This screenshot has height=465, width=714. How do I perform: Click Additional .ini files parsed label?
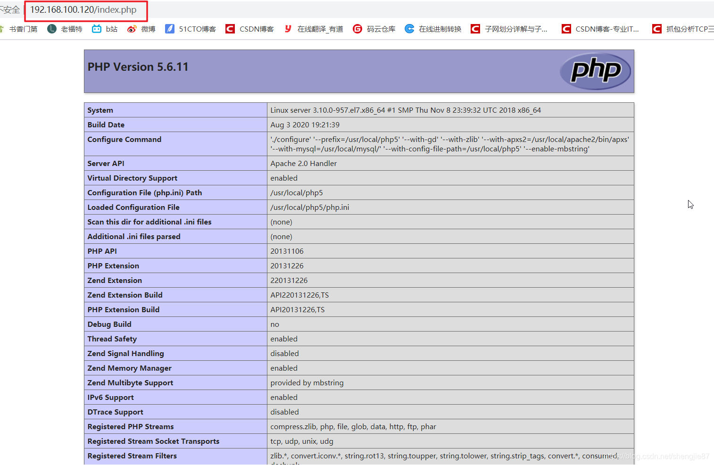pos(134,237)
